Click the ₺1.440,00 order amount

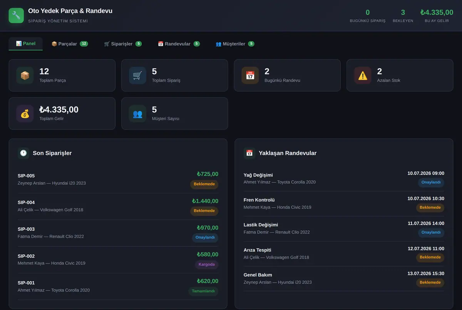click(x=205, y=201)
